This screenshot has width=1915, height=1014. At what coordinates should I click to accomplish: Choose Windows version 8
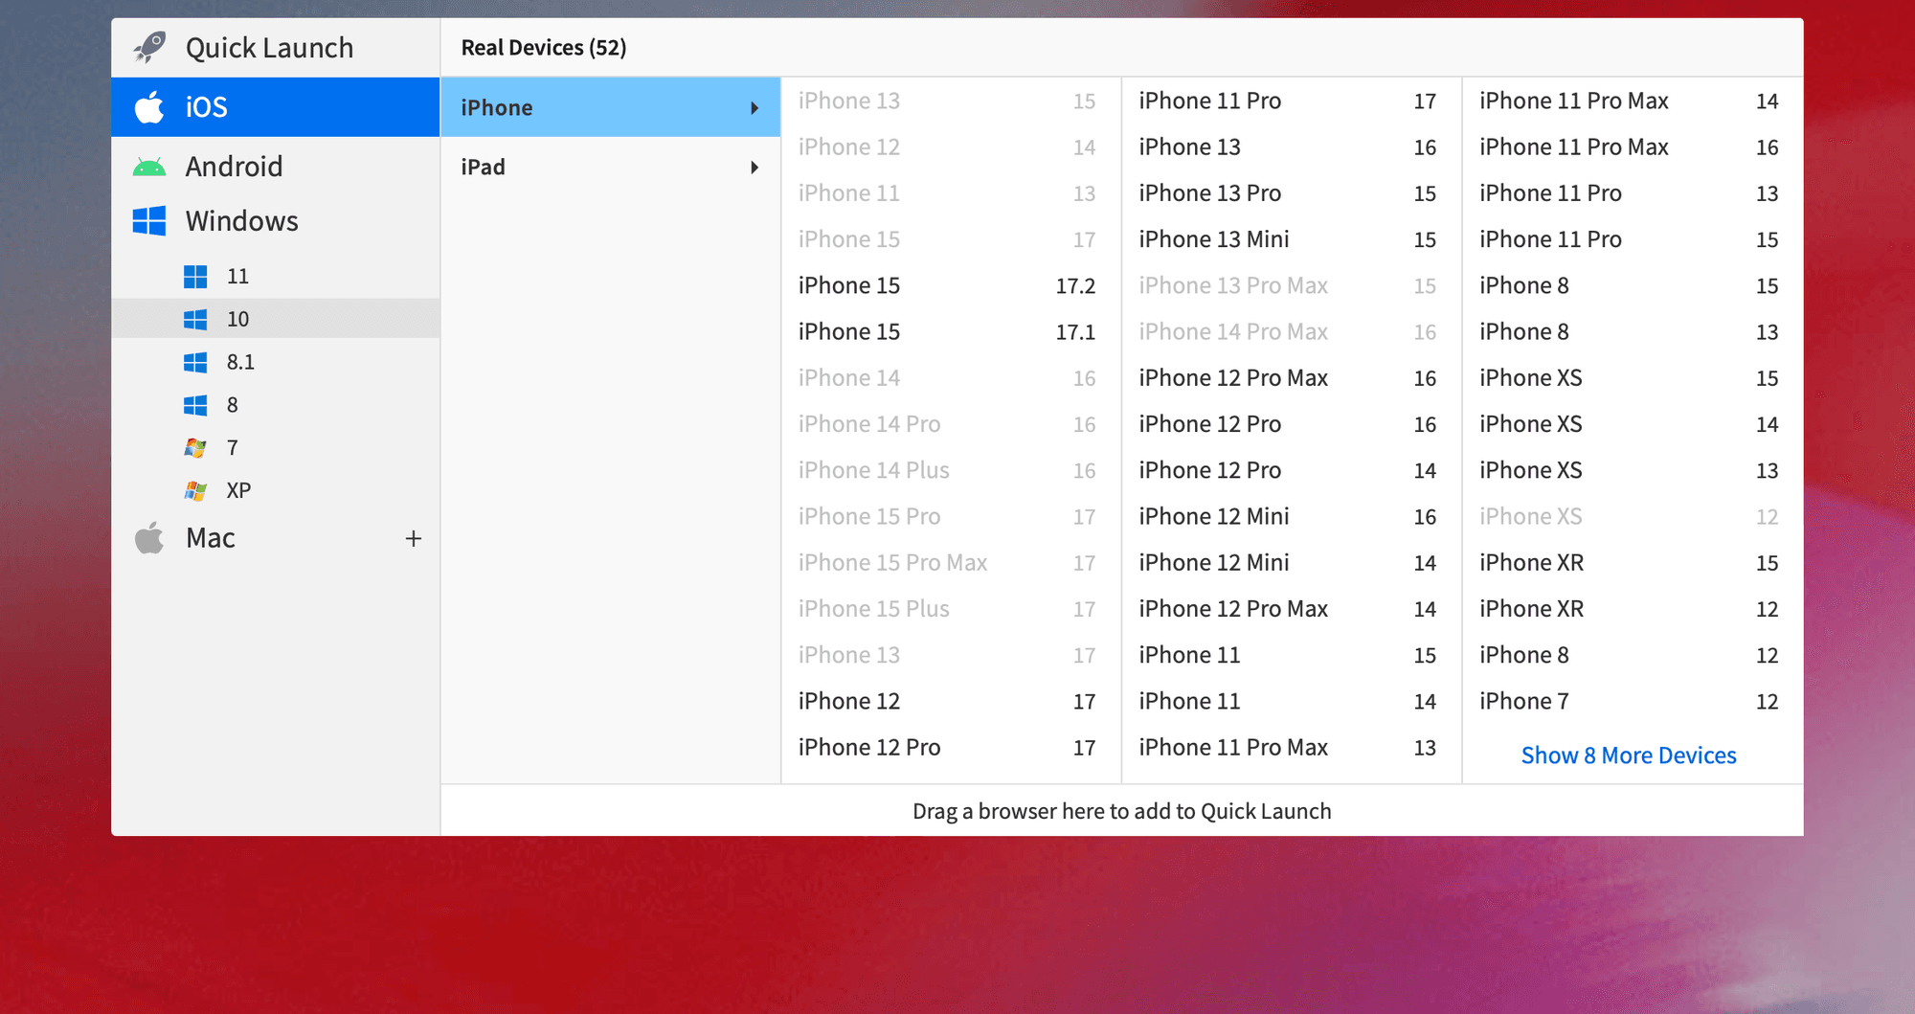tap(276, 405)
